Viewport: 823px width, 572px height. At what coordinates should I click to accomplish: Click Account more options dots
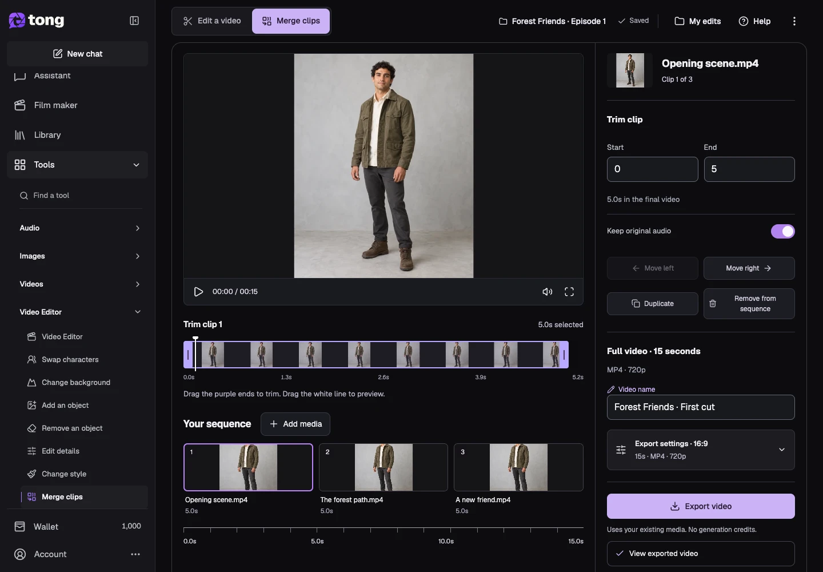[135, 554]
